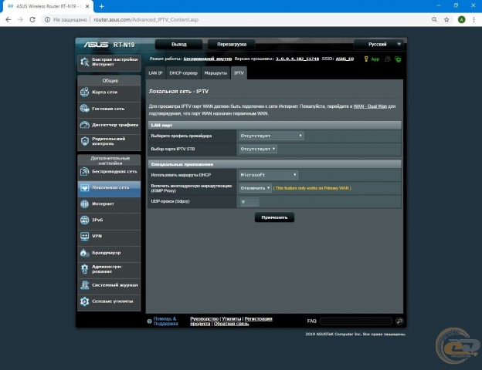The height and width of the screenshot is (370, 482).
Task: Open the Administration gear icon
Action: pyautogui.click(x=84, y=269)
